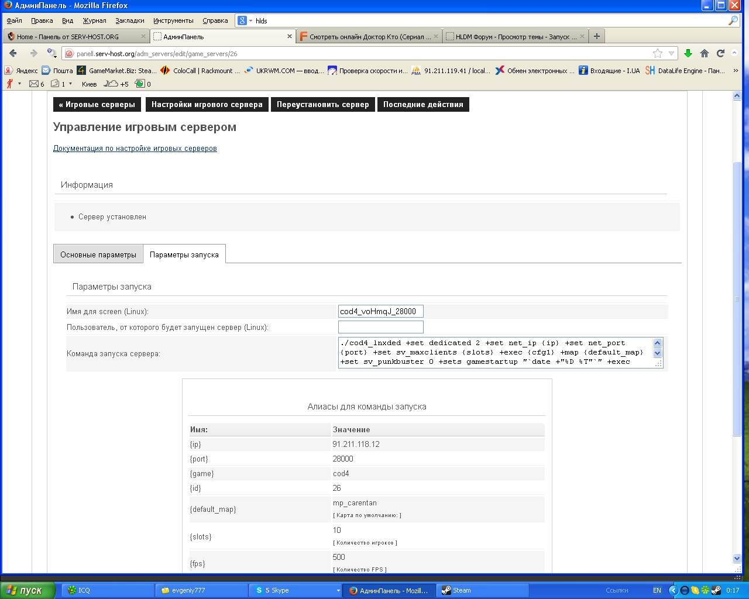Click the Последние действия button
Image resolution: width=749 pixels, height=599 pixels.
pos(423,105)
